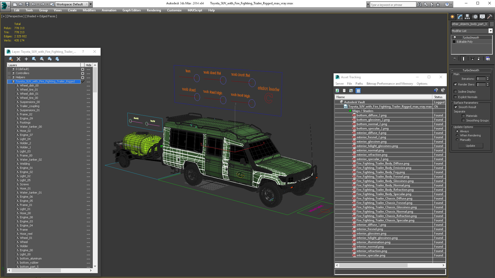Select the Manually update radio option
This screenshot has height=278, width=495.
[x=457, y=140]
